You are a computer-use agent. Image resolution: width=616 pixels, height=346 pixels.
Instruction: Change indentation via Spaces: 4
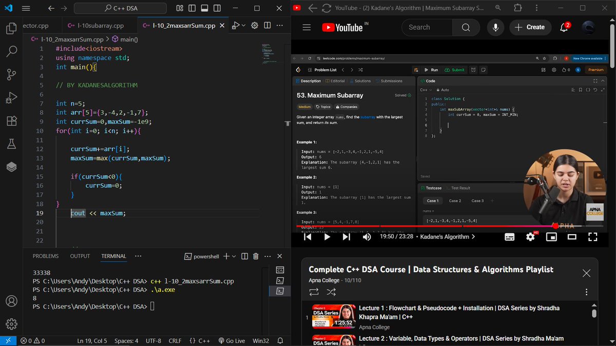pyautogui.click(x=126, y=341)
